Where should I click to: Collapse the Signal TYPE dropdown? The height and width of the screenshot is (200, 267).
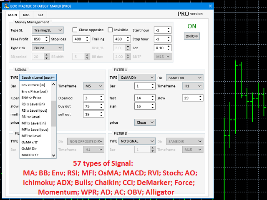pyautogui.click(x=38, y=77)
